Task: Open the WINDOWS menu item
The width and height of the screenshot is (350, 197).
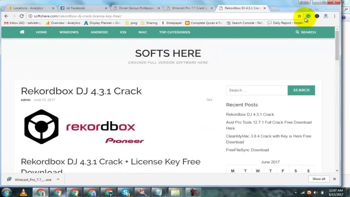Action: [x=69, y=32]
